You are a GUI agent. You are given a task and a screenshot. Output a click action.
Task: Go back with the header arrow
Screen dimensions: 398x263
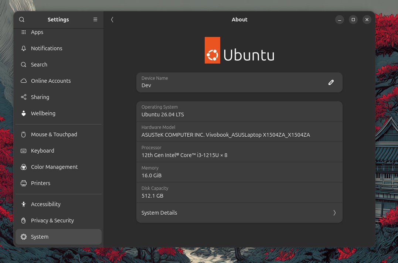pyautogui.click(x=112, y=20)
